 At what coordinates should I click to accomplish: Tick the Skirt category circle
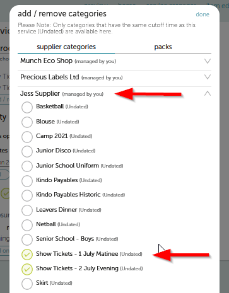tap(27, 284)
